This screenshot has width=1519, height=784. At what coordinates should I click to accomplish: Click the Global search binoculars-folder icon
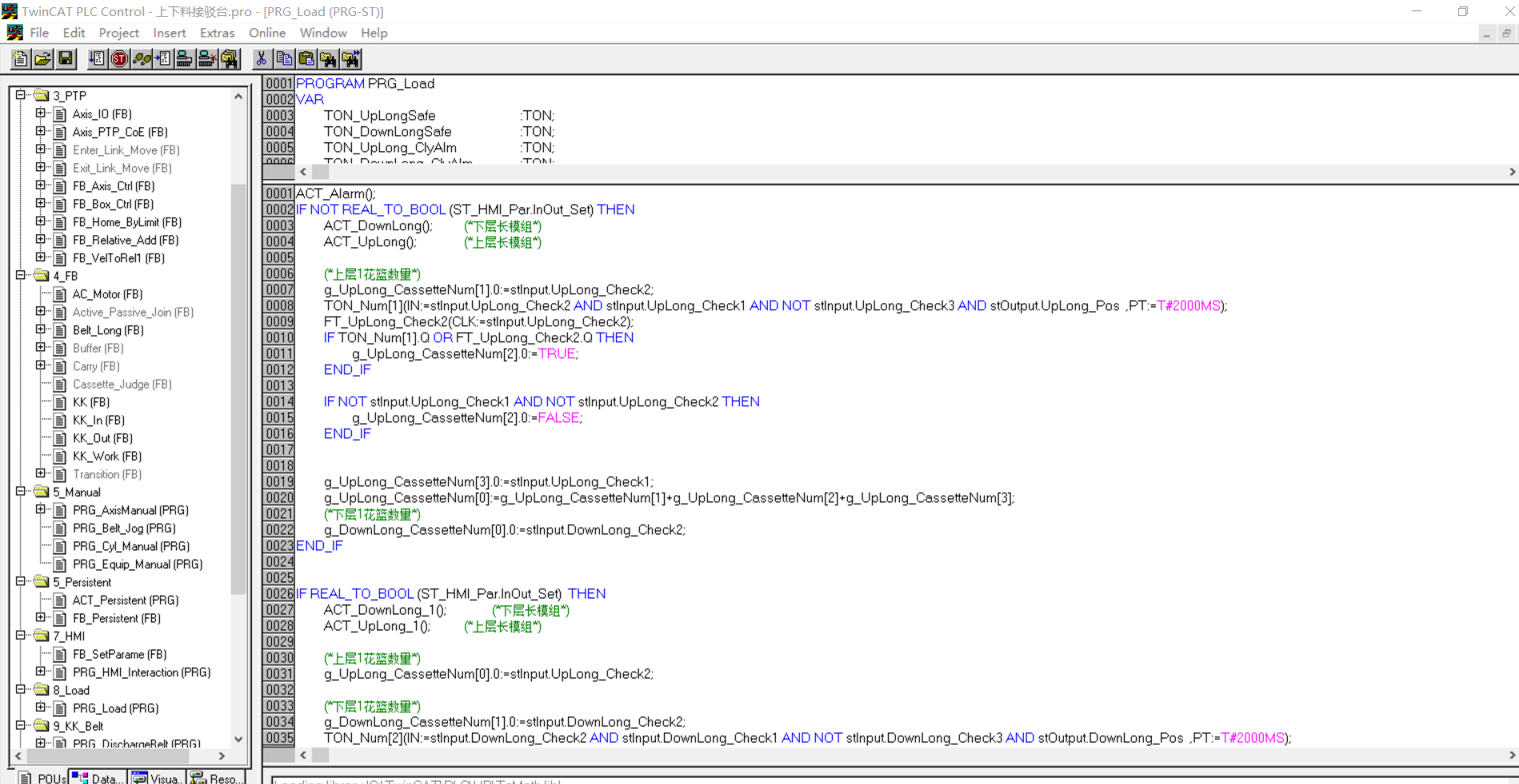click(x=230, y=58)
